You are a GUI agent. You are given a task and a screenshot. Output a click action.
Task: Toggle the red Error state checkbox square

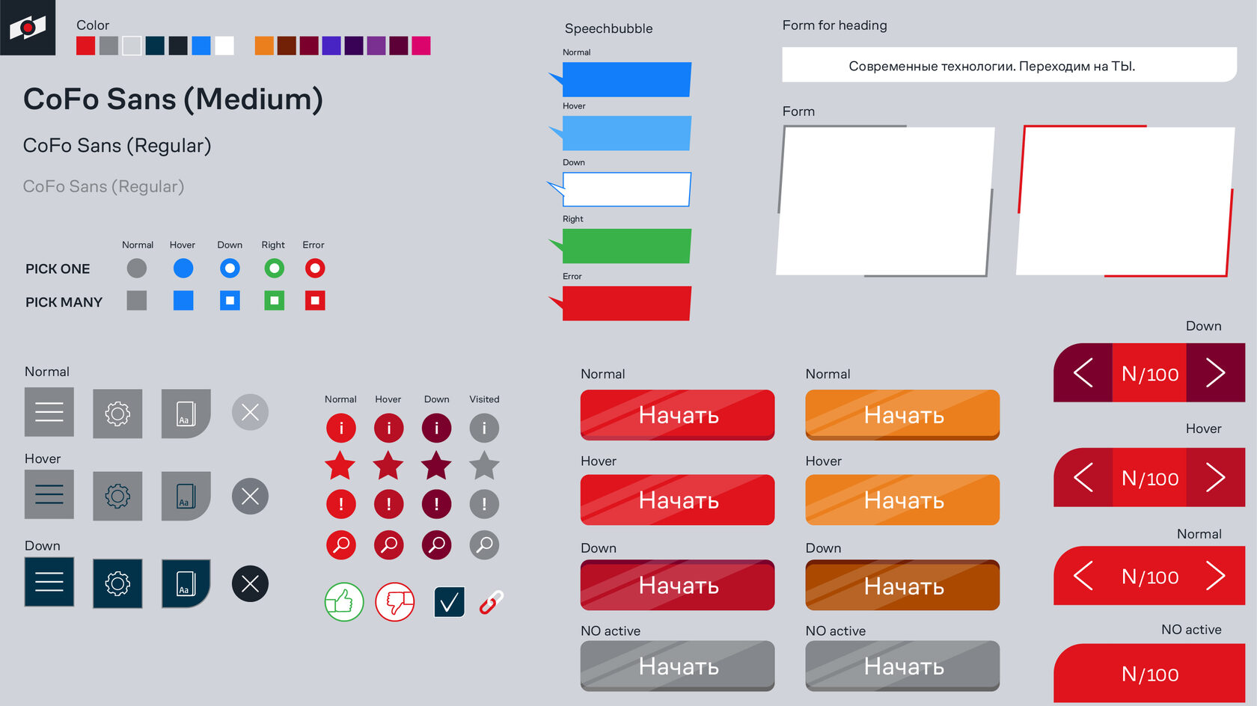pos(315,301)
